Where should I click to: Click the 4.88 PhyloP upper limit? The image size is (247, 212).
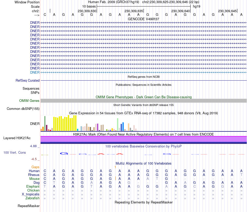(33, 146)
